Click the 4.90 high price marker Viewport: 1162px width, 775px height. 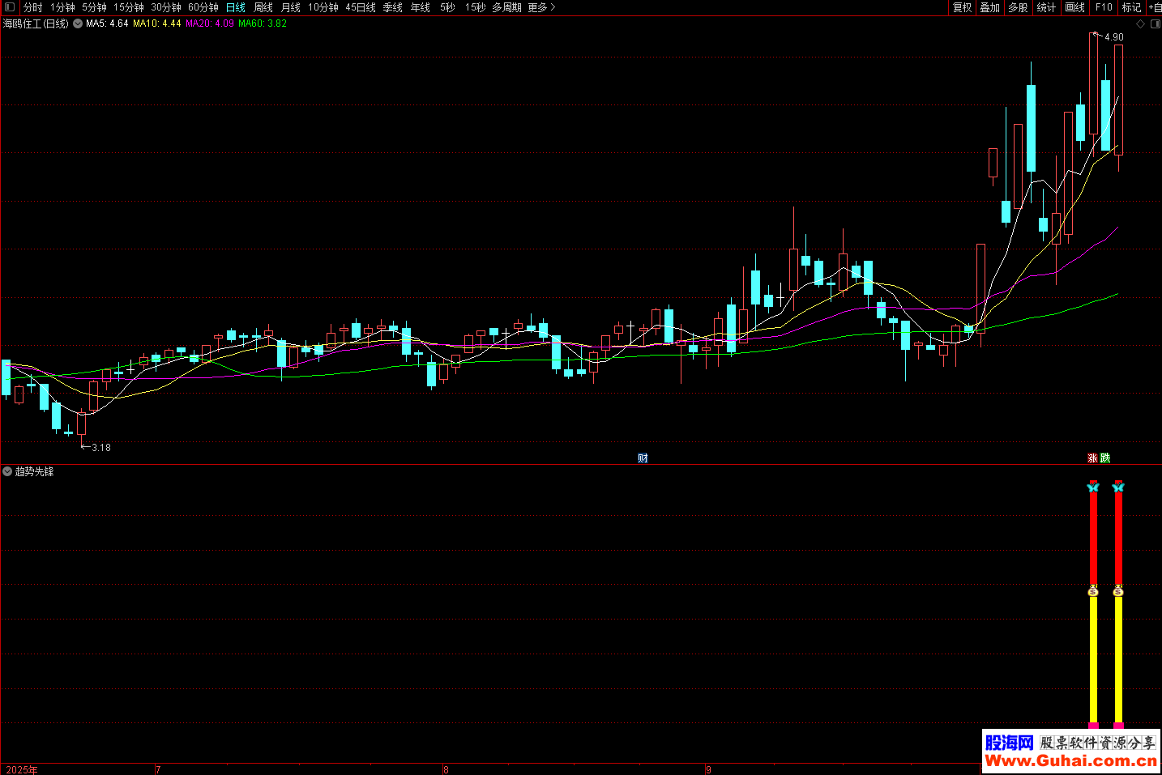coord(1113,37)
